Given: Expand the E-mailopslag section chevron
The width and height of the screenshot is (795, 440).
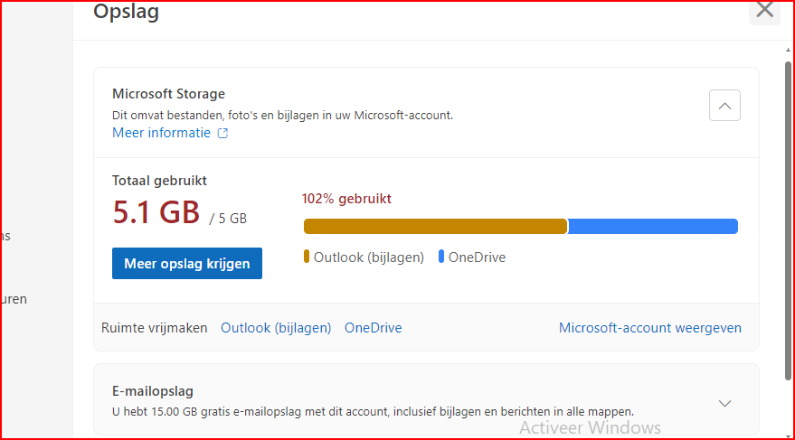Looking at the screenshot, I should [x=724, y=403].
